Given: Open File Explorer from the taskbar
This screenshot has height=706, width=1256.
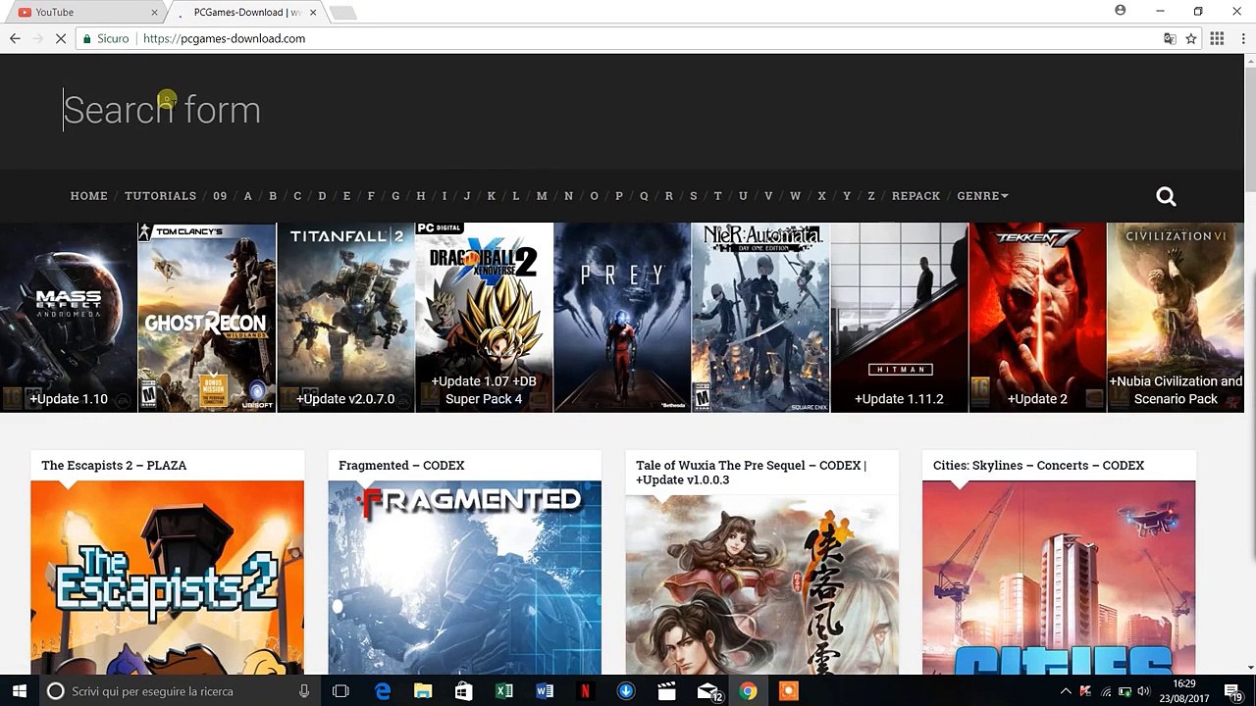Looking at the screenshot, I should pyautogui.click(x=423, y=691).
